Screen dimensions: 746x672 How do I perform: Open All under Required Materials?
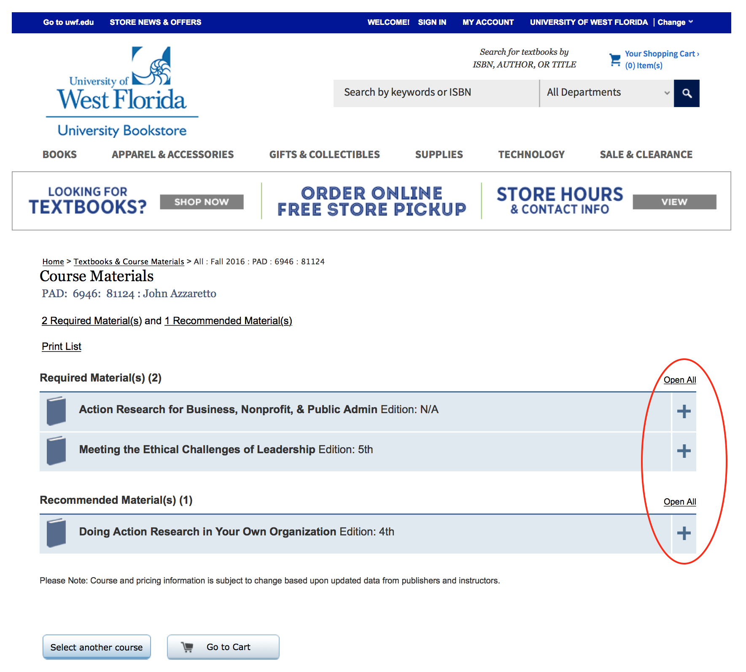[x=679, y=379]
